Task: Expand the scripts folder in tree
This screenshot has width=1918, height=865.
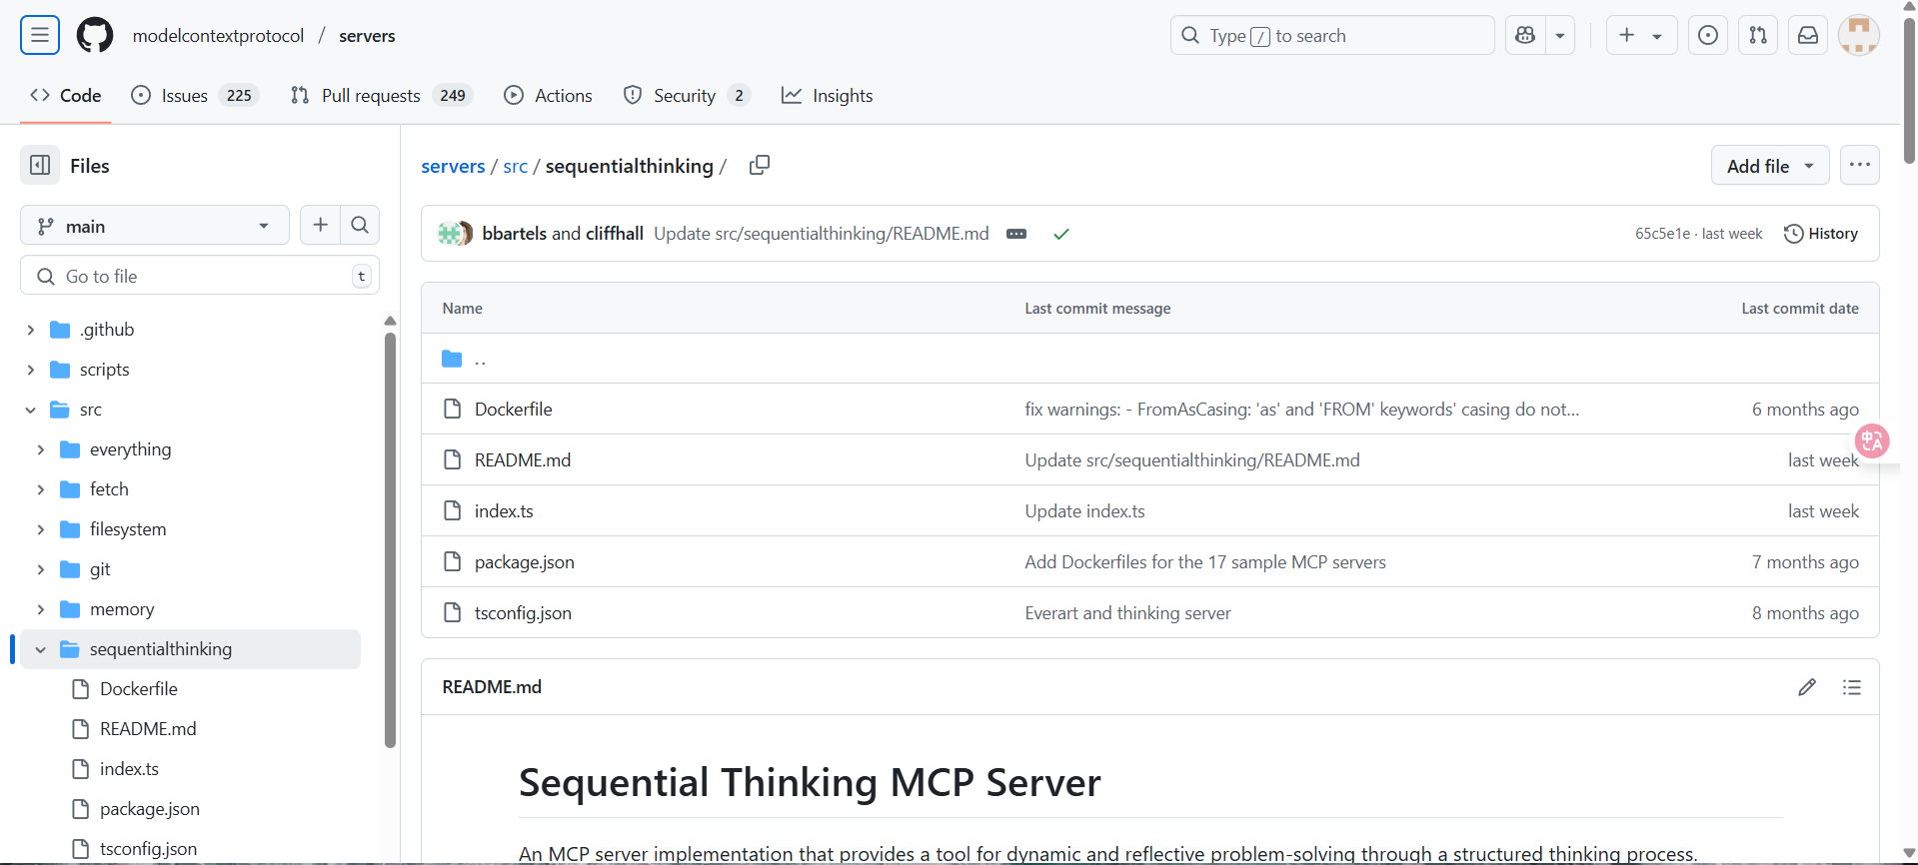Action: (30, 370)
